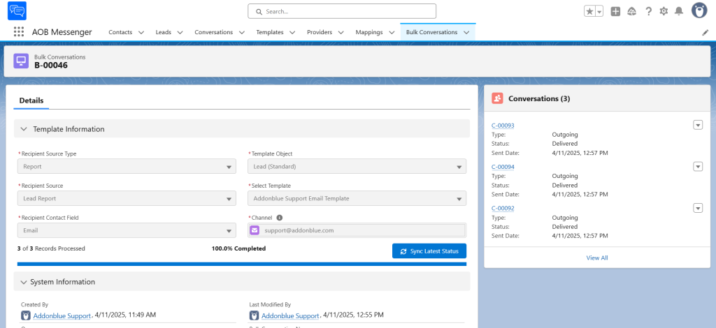The width and height of the screenshot is (716, 328).
Task: Select the Details tab
Action: point(31,100)
